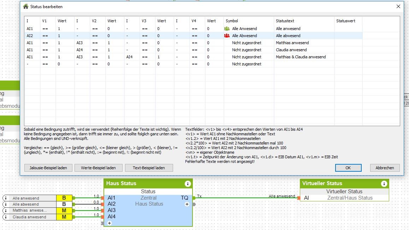Cancel with Abbrechen button
Screen dimensions: 409x230
(x=385, y=168)
